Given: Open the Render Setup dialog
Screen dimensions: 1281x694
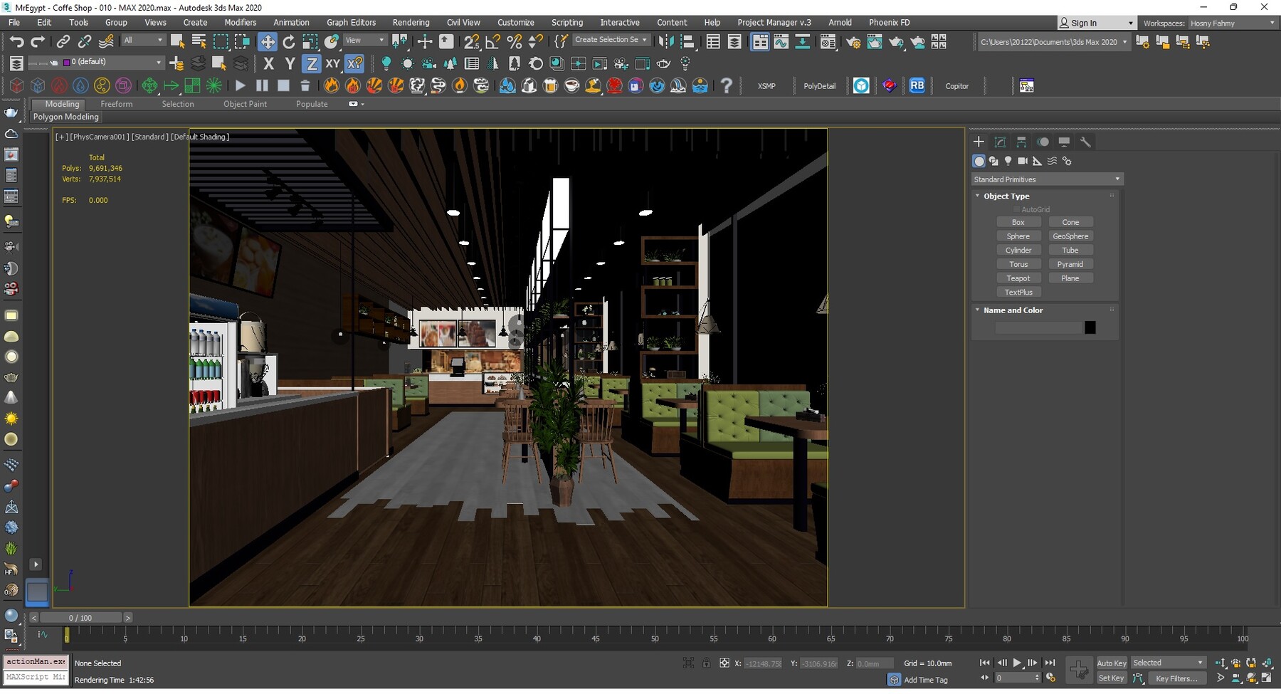Looking at the screenshot, I should coord(853,42).
